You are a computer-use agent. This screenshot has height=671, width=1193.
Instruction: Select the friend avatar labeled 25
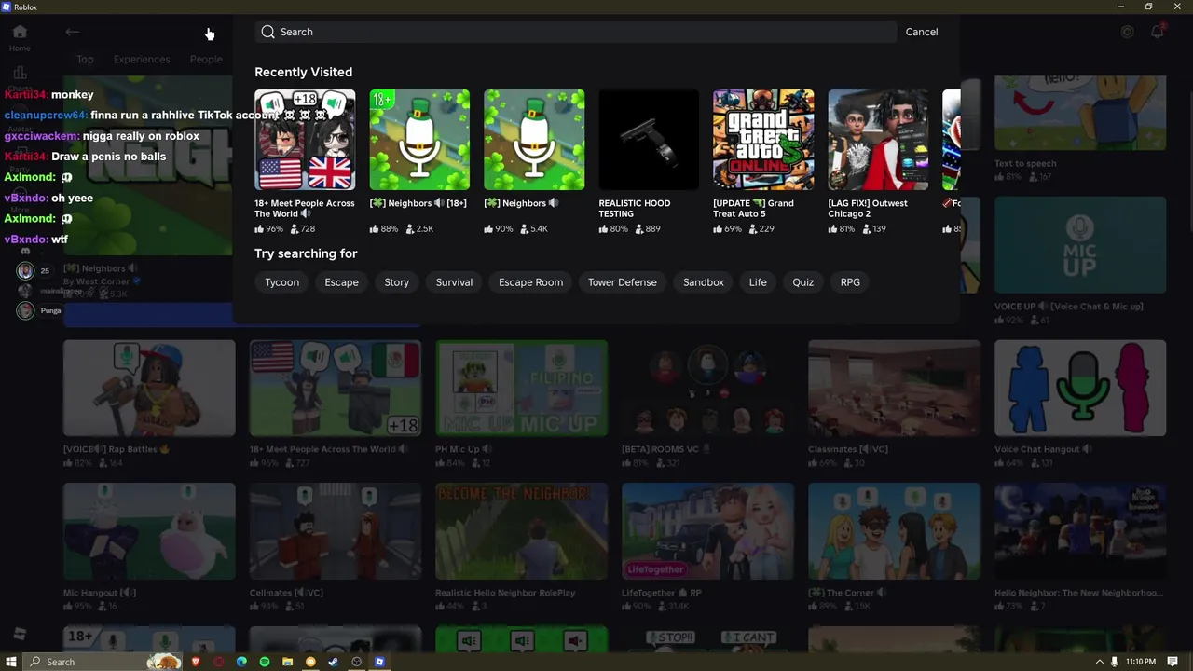25,270
